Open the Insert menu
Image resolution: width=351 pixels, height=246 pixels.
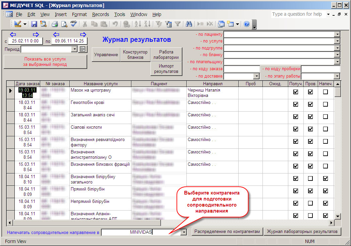tap(61, 14)
